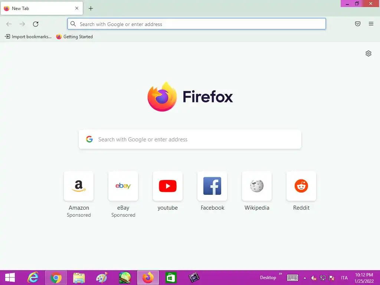The height and width of the screenshot is (285, 380).
Task: Click the forward arrow in the Firefox toolbar
Action: click(x=22, y=24)
